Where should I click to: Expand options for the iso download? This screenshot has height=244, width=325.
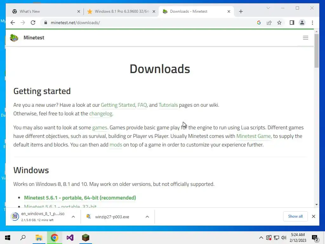[x=73, y=217]
